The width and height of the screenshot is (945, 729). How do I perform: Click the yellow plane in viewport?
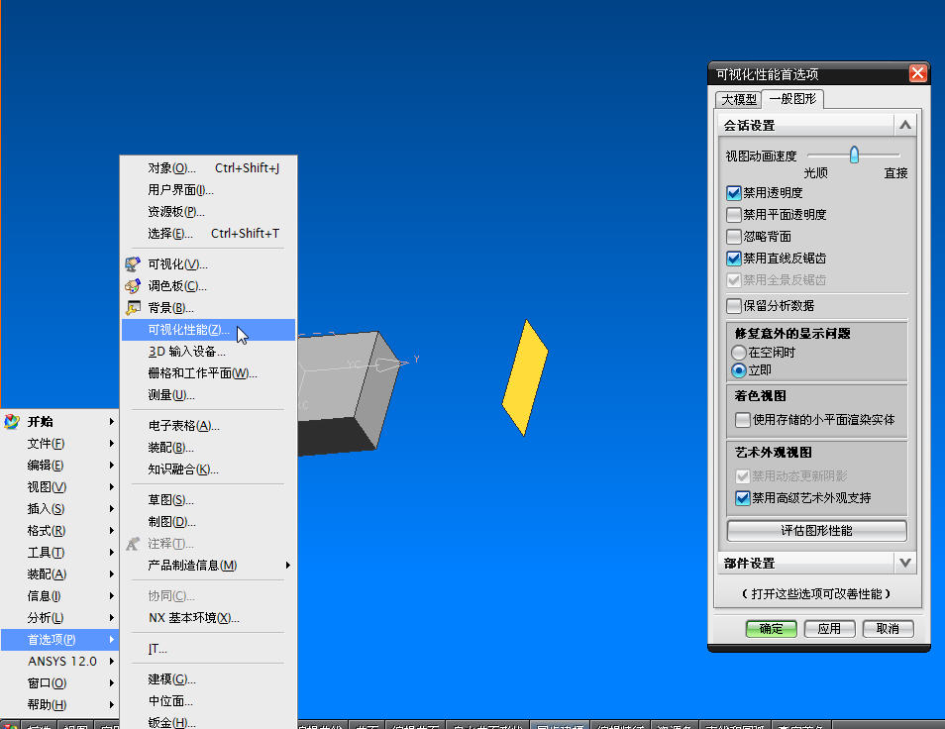(525, 377)
